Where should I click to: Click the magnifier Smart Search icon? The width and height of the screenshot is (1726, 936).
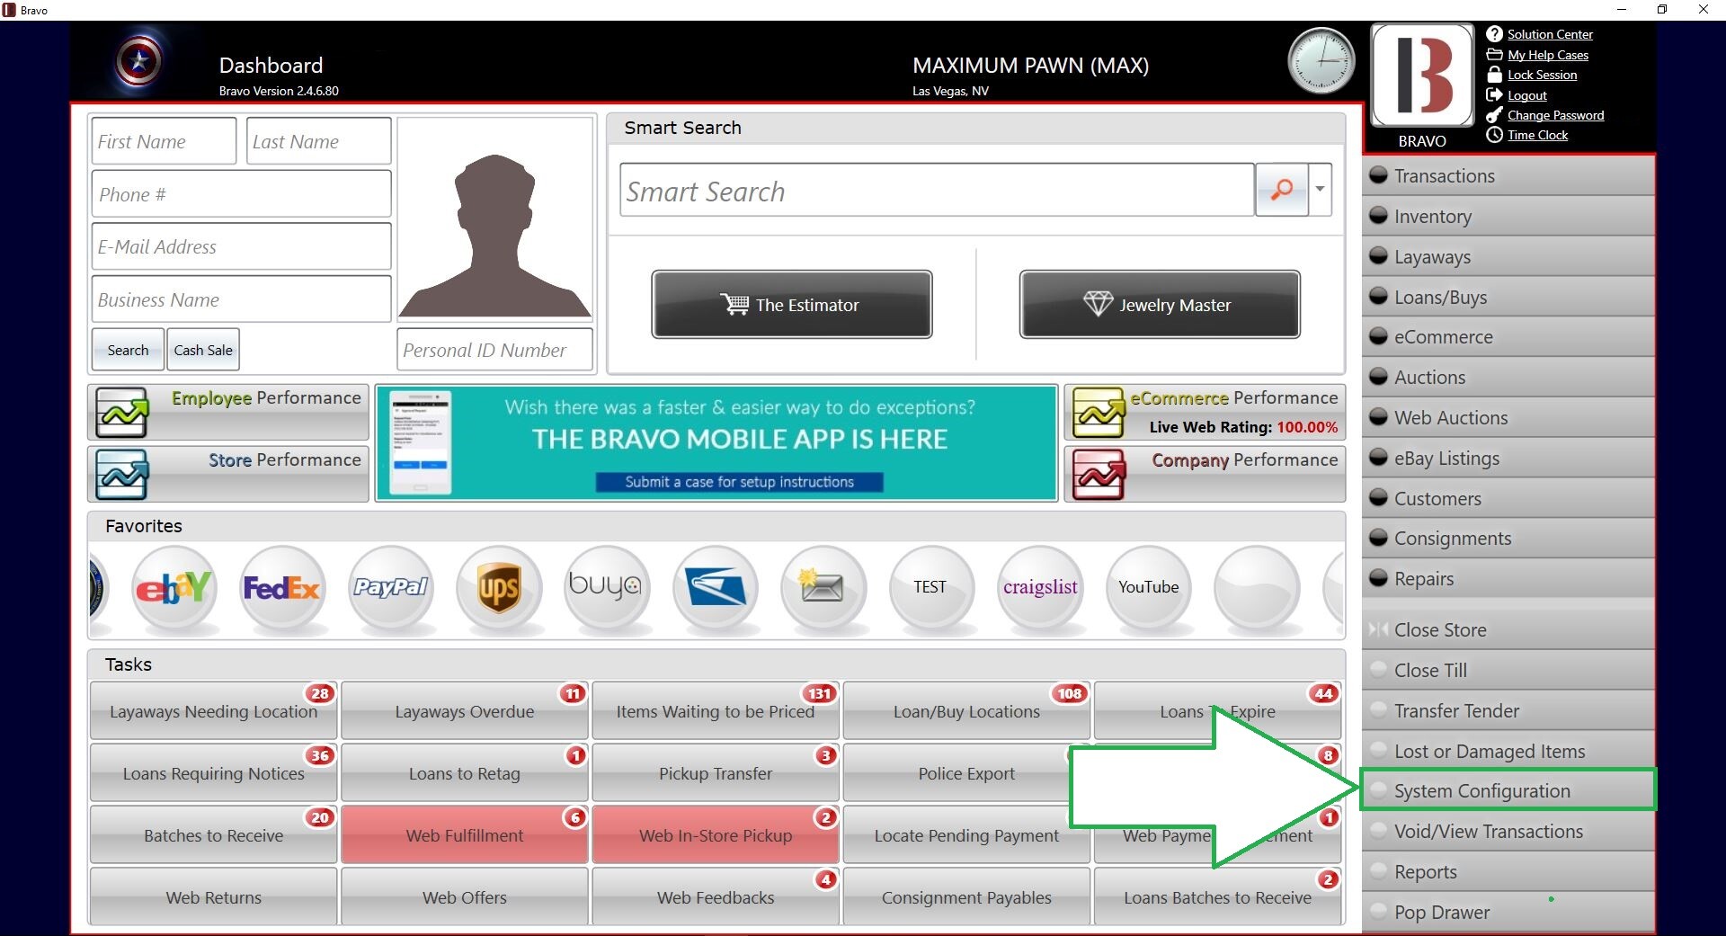coord(1281,189)
